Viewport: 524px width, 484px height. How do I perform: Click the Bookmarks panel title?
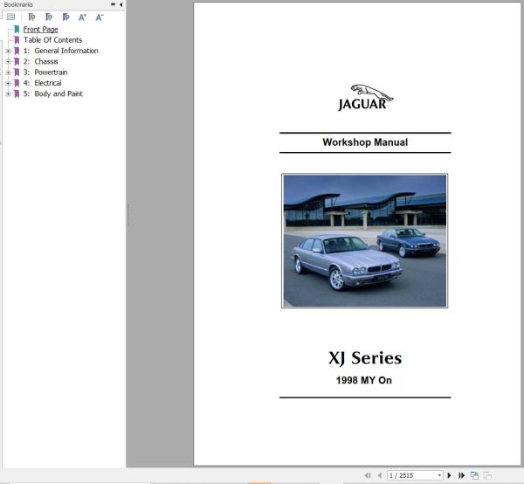point(18,4)
